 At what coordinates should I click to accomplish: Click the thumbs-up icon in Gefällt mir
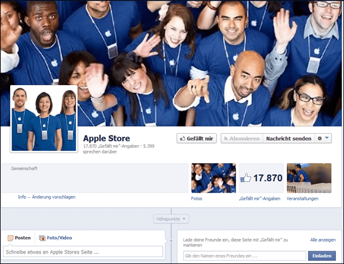click(x=182, y=138)
